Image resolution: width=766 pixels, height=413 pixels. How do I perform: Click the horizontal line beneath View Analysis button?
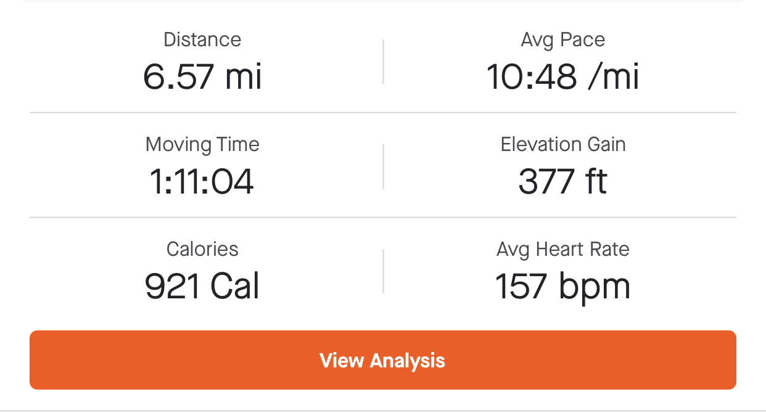pyautogui.click(x=383, y=411)
